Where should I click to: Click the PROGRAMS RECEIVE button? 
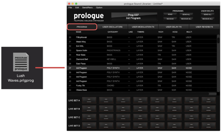170,19
